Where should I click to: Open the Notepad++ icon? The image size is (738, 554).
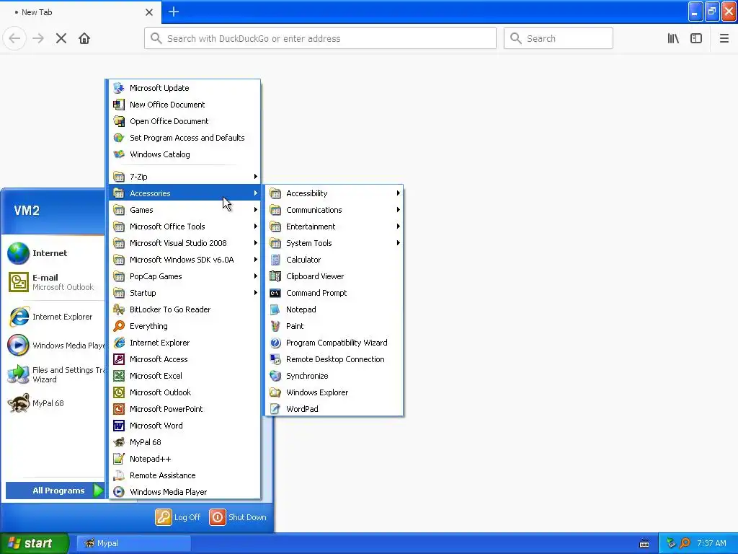(119, 459)
